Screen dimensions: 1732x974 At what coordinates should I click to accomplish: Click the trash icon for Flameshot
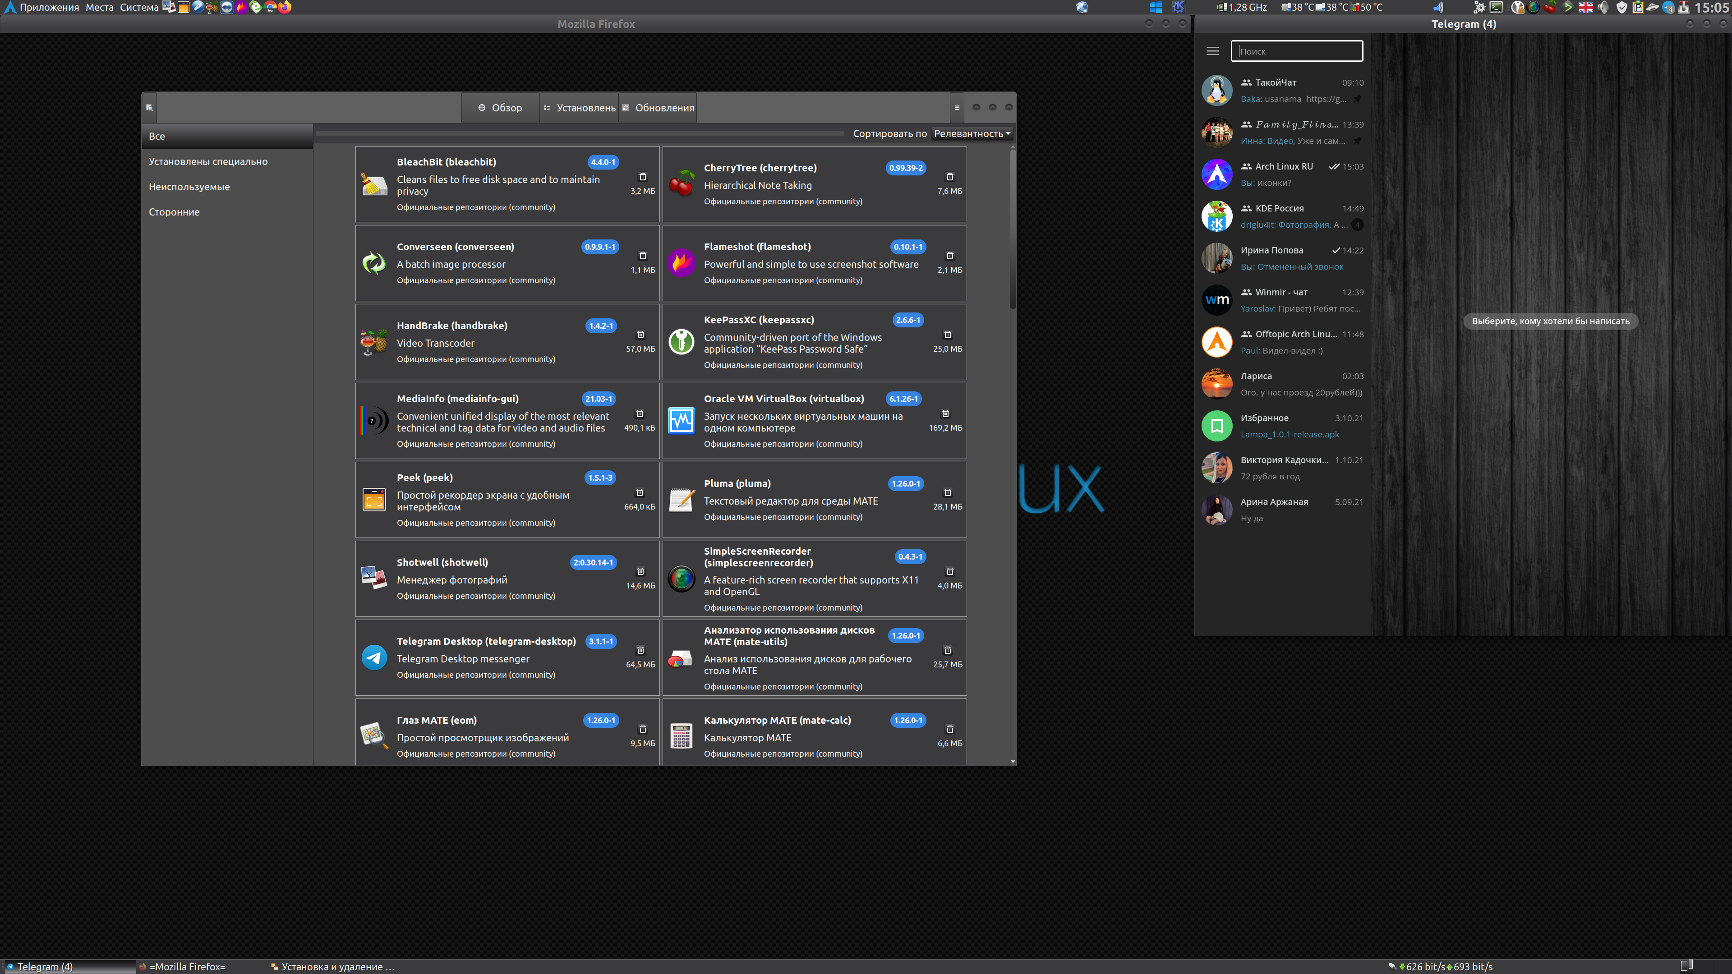(x=950, y=255)
